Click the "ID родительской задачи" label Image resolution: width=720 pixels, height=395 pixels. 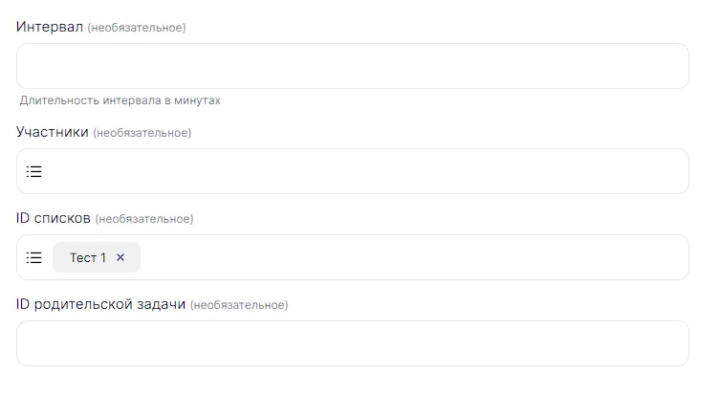click(x=100, y=304)
